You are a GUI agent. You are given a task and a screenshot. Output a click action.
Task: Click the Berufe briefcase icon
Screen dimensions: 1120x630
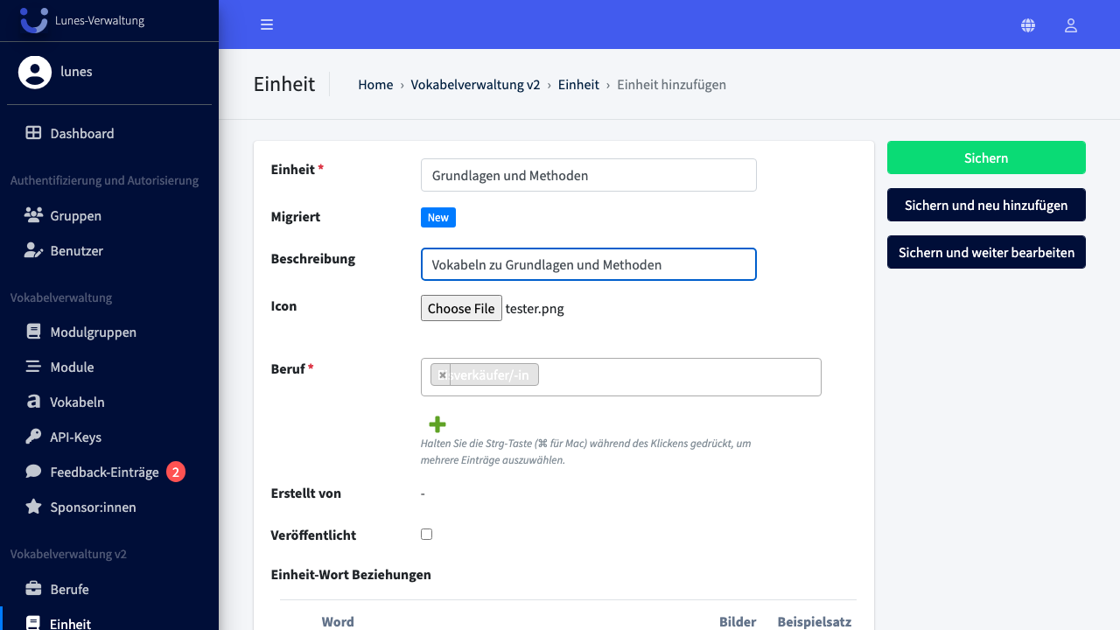pos(33,589)
